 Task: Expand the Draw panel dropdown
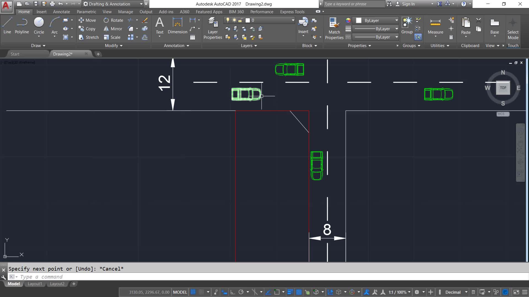click(x=38, y=46)
